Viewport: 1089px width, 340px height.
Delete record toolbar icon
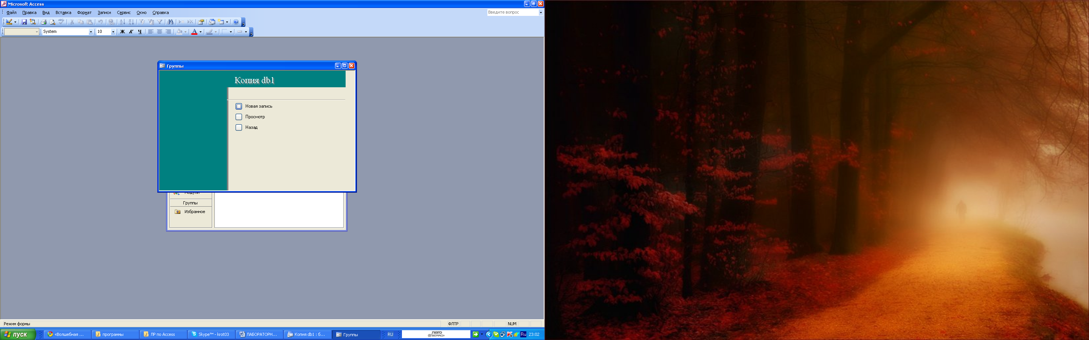pyautogui.click(x=190, y=22)
